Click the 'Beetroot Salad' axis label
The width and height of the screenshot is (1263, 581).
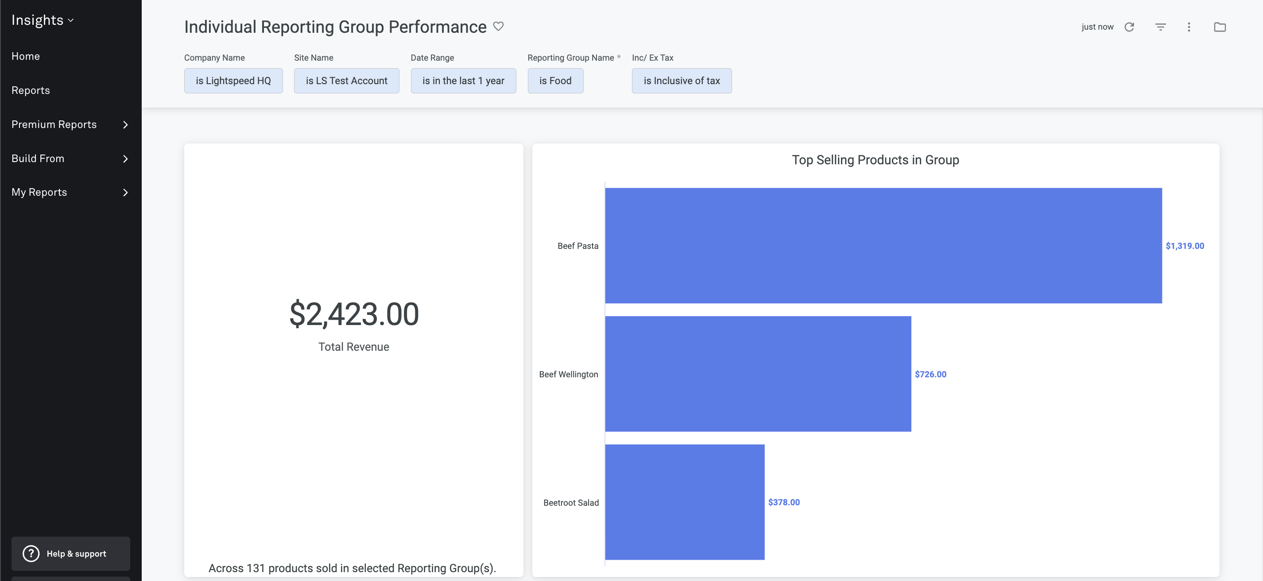[x=571, y=503]
